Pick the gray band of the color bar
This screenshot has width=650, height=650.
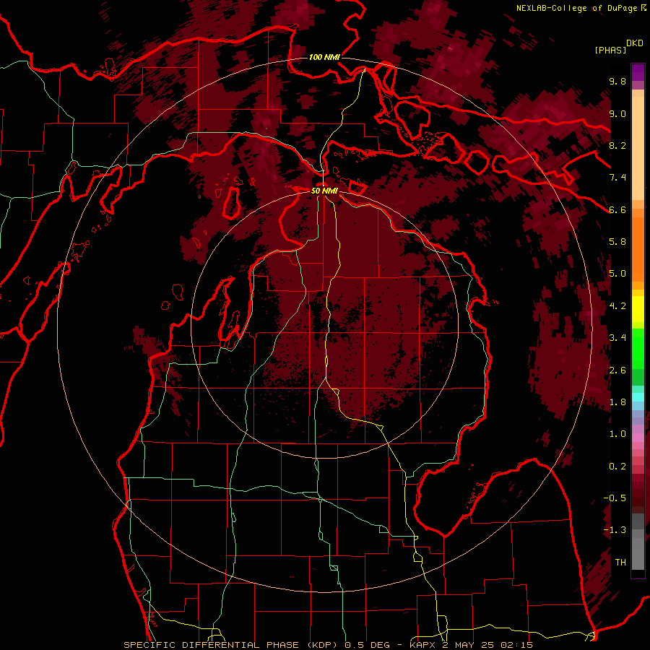638,542
